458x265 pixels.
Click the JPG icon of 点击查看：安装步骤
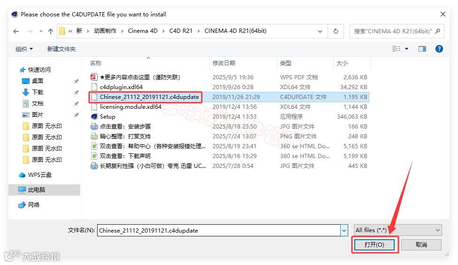click(94, 126)
